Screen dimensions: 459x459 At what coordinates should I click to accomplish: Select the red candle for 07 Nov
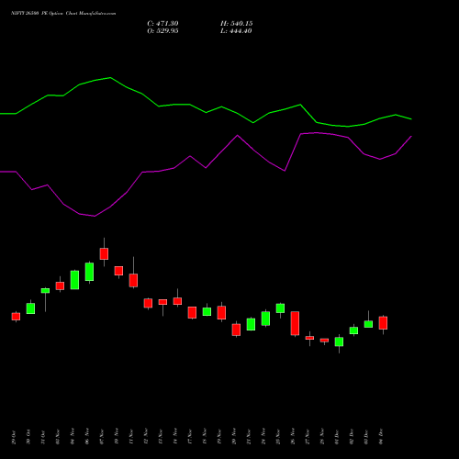[104, 253]
